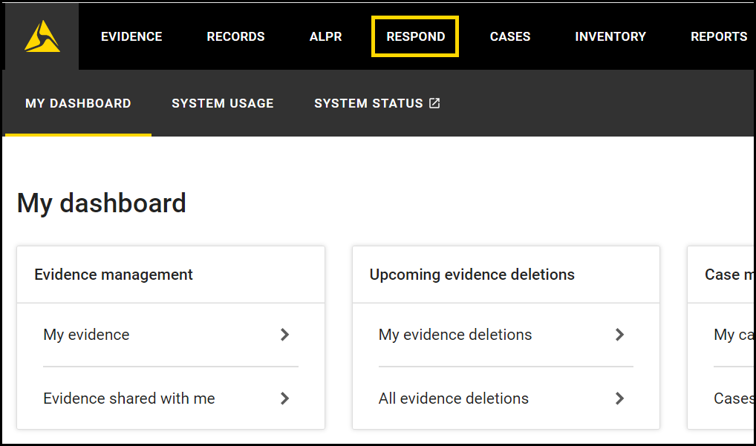Navigate to the EVIDENCE section
Screen dimensions: 756x446
131,36
